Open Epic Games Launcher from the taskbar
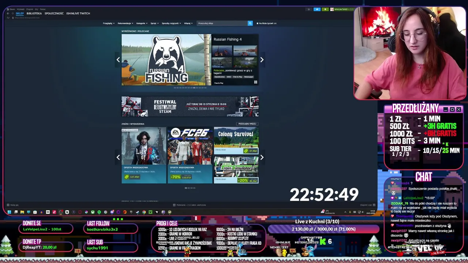The image size is (468, 263). [131, 212]
